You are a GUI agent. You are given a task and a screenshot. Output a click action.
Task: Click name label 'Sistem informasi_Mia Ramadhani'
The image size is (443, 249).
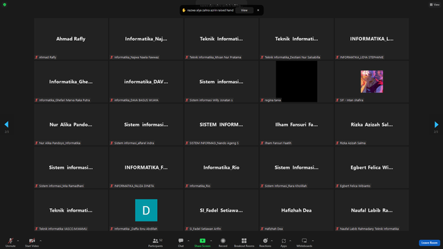[x=62, y=186]
